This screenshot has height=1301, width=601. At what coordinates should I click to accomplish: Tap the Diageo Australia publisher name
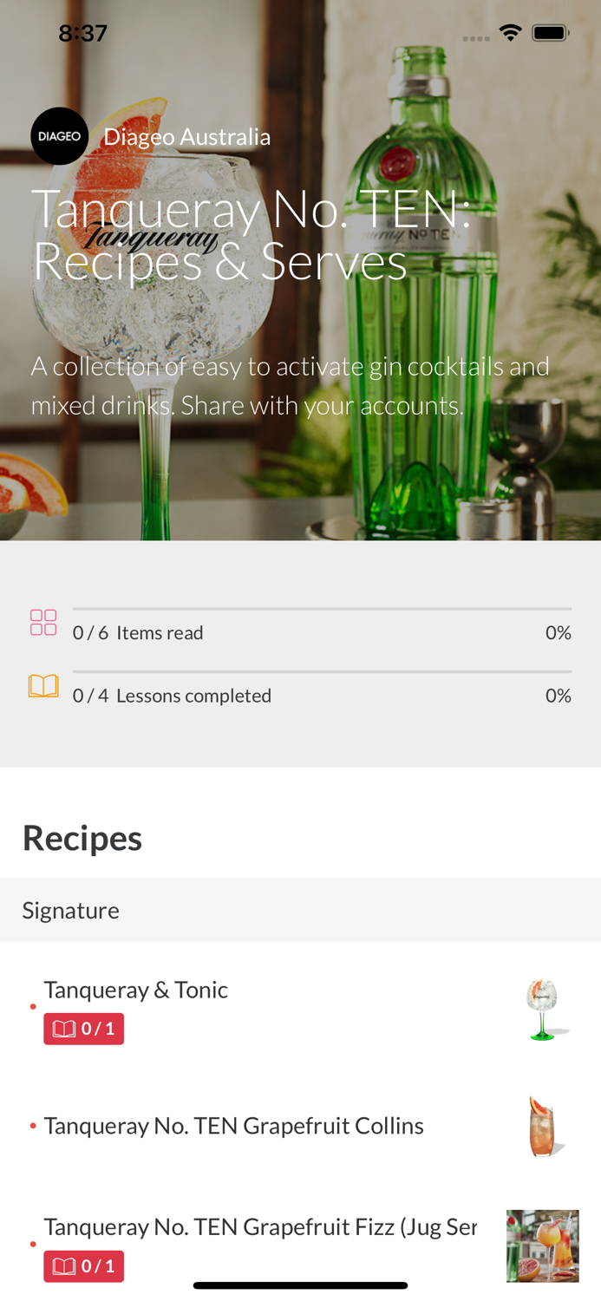click(187, 137)
